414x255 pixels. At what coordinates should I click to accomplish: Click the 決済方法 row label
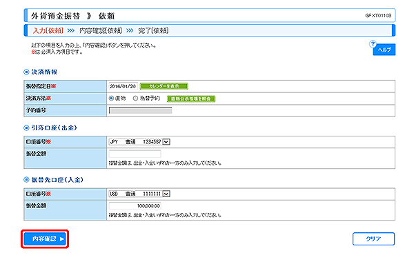click(38, 99)
